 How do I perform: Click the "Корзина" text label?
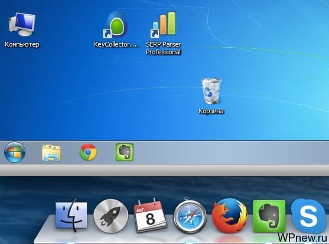coord(211,111)
